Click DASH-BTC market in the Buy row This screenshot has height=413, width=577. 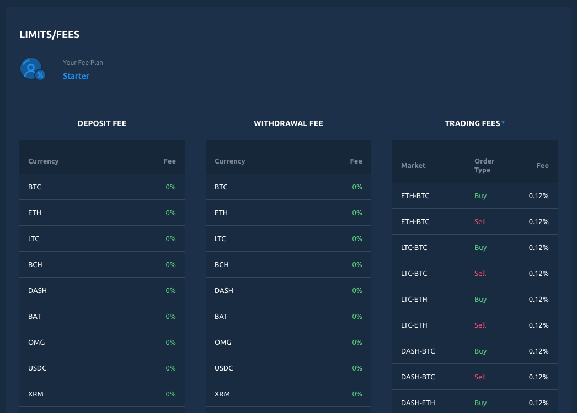(418, 351)
